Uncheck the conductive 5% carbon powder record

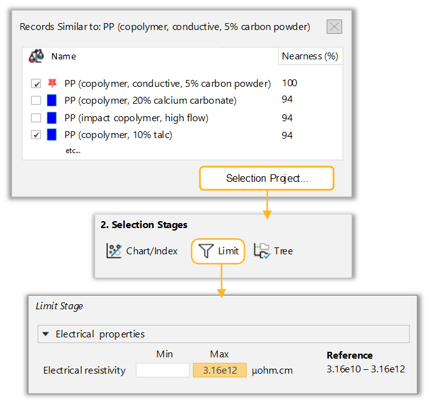pyautogui.click(x=36, y=84)
